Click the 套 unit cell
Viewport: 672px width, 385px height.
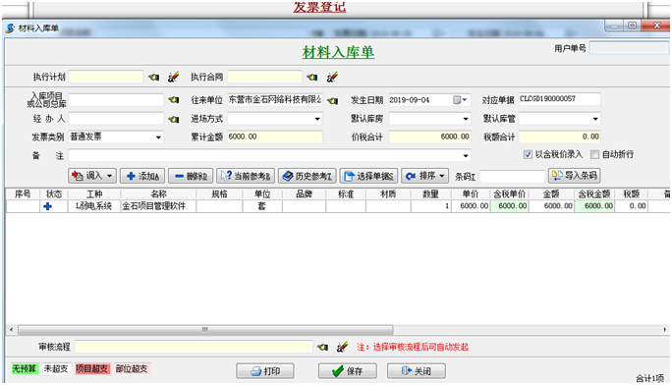point(262,206)
